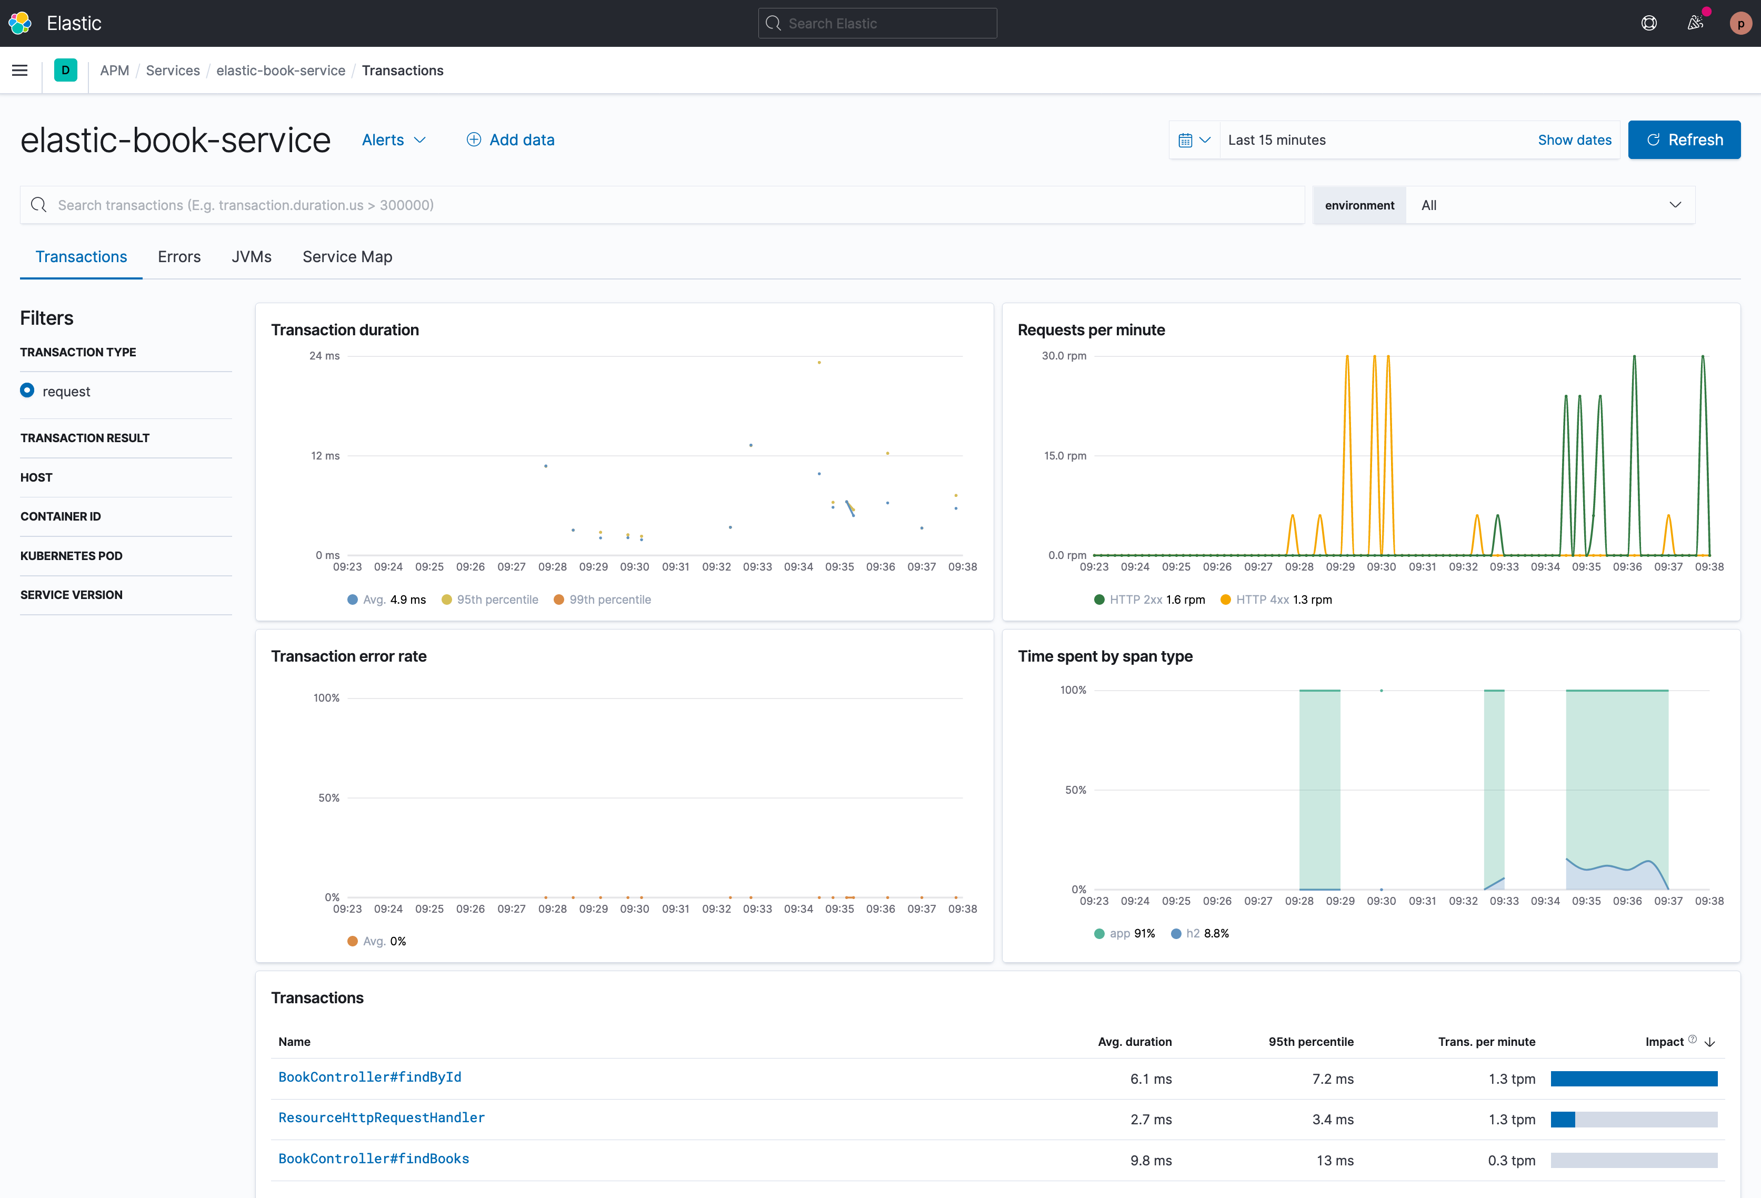Click the Impact column help icon
Screen dimensions: 1761x1198
(1692, 1040)
